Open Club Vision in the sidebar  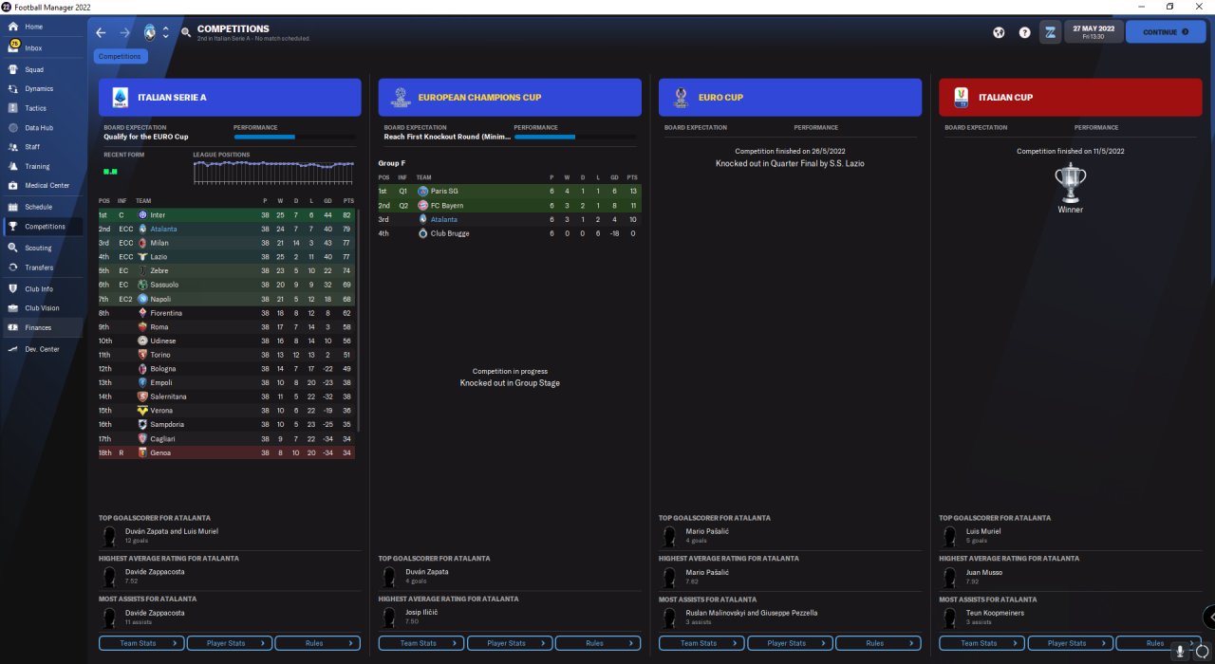(42, 307)
